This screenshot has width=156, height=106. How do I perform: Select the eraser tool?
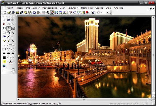4,41
